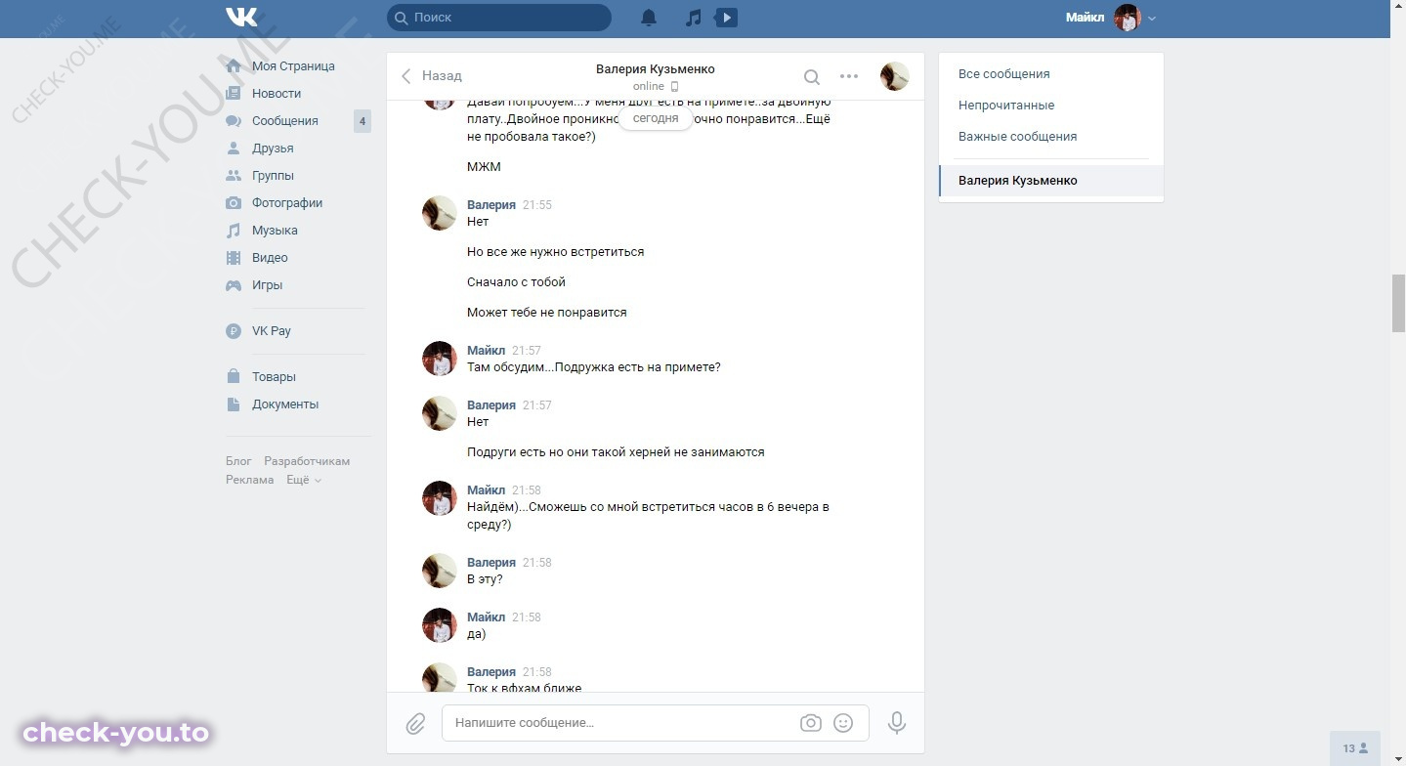The image size is (1406, 766).
Task: Go back with Назад button
Action: coord(432,76)
